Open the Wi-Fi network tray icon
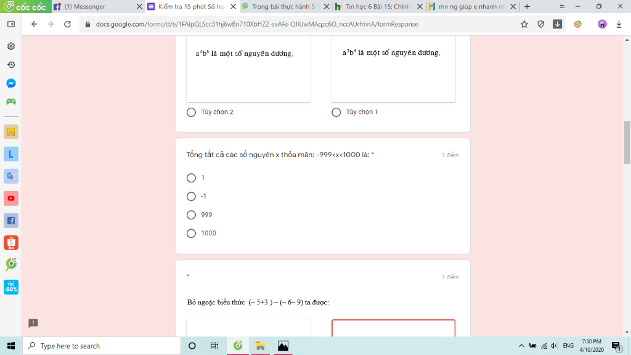 pos(544,346)
